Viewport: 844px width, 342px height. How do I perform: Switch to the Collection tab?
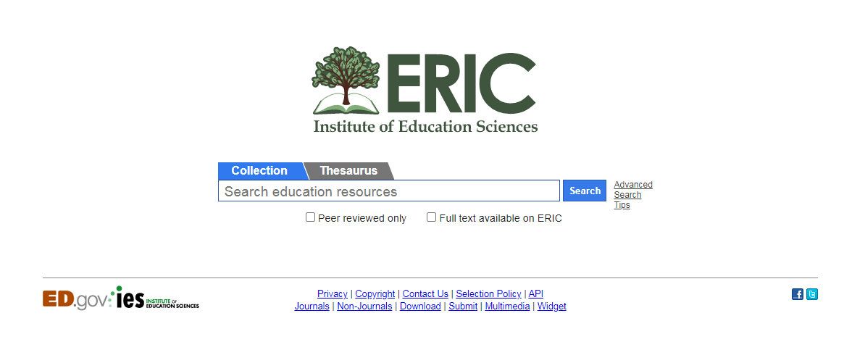point(259,171)
